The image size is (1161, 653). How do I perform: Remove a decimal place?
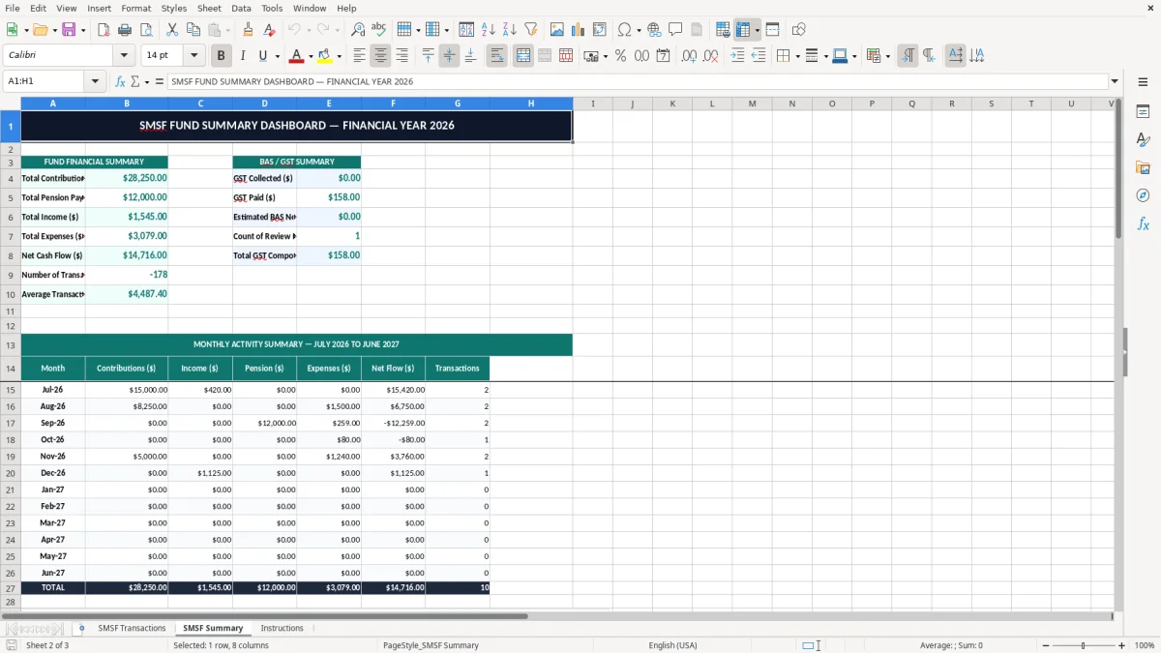711,56
